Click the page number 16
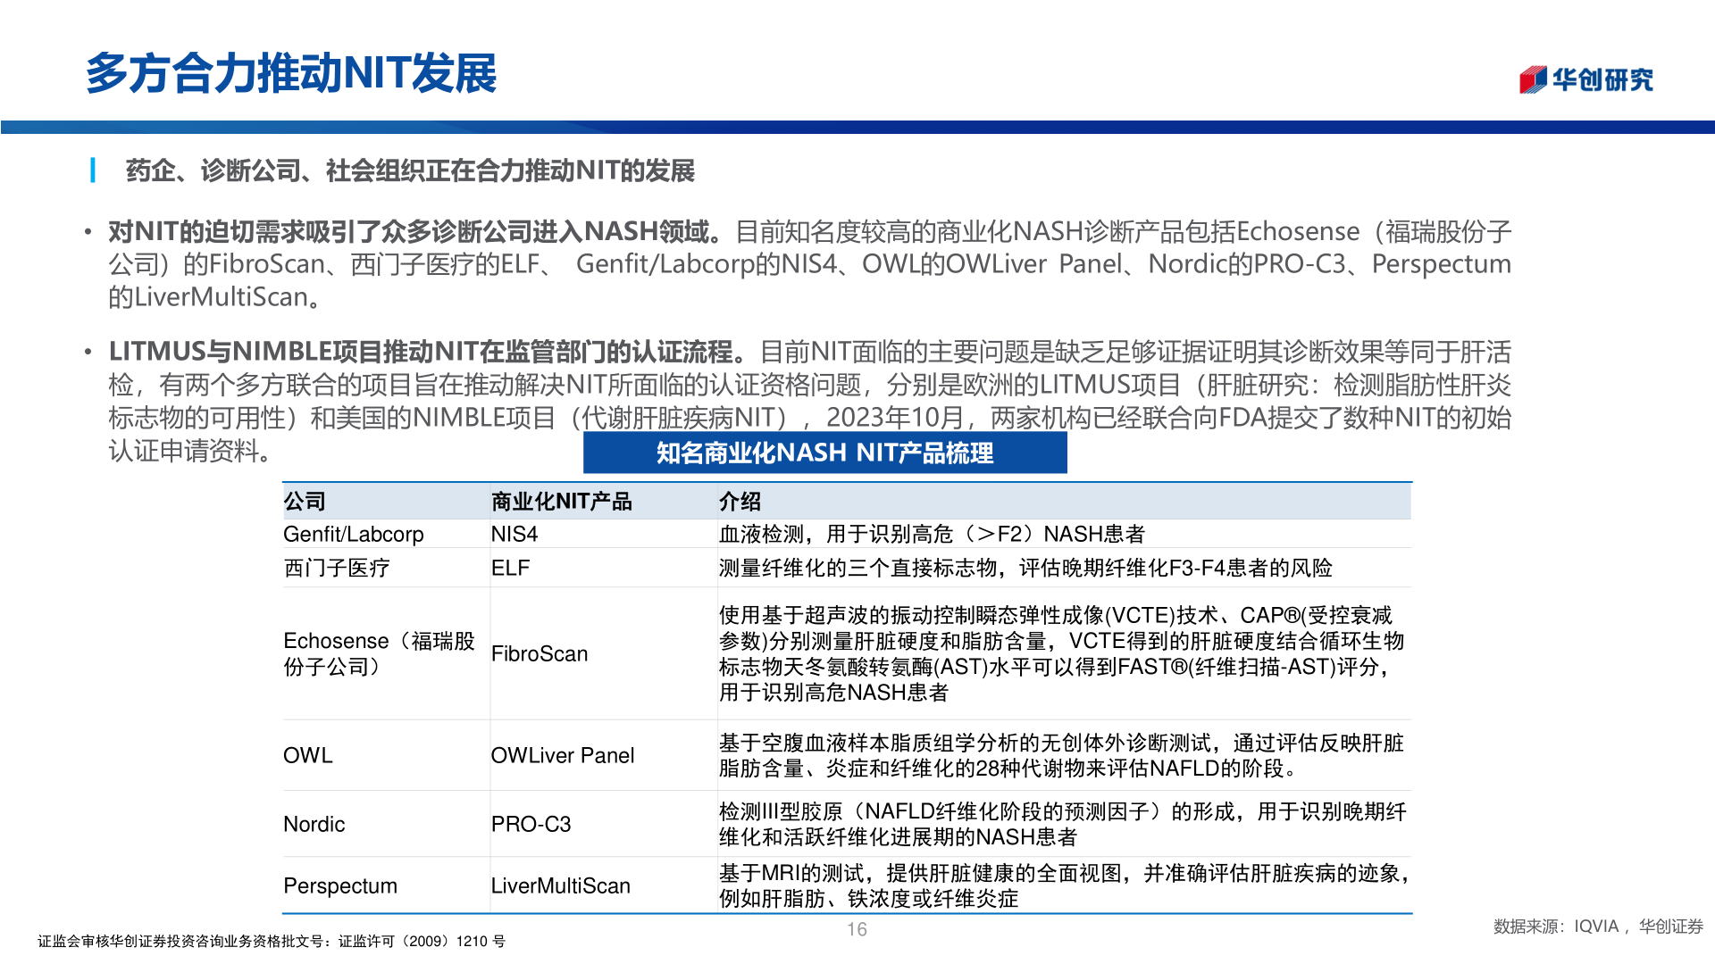This screenshot has width=1715, height=964. click(x=857, y=930)
